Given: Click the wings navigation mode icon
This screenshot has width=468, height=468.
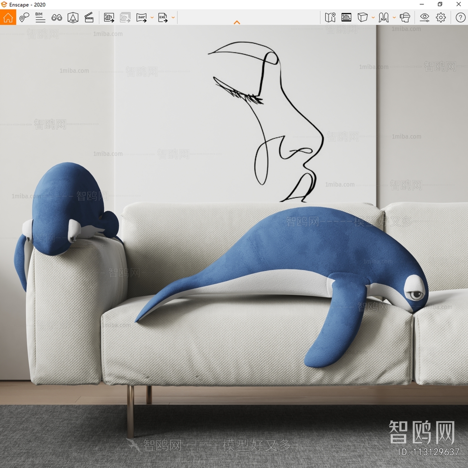Looking at the screenshot, I should [x=383, y=18].
